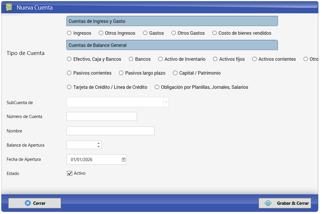Save with the Grabar & Cerrar button
Viewport: 322px width, 214px height.
pyautogui.click(x=285, y=203)
